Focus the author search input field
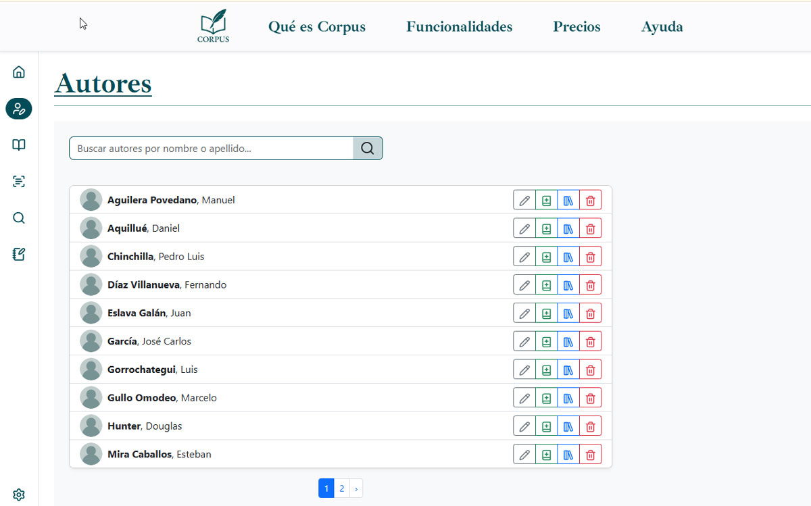The height and width of the screenshot is (506, 811). tap(211, 149)
